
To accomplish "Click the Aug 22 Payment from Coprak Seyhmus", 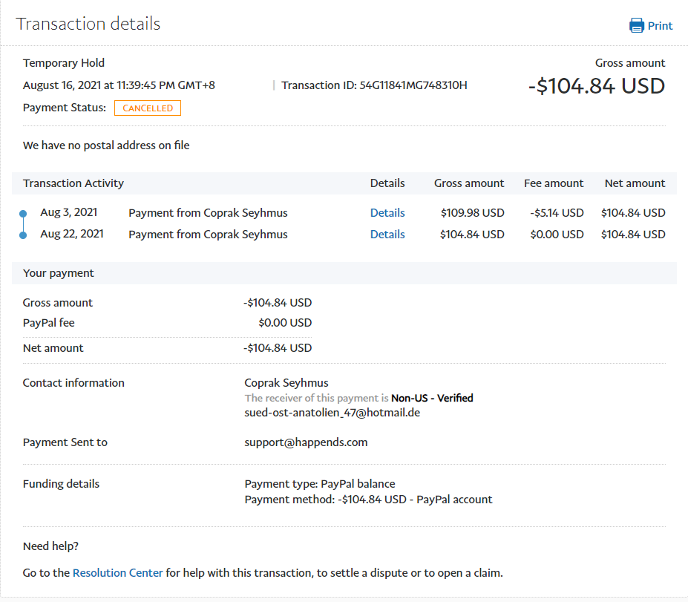I will [208, 235].
